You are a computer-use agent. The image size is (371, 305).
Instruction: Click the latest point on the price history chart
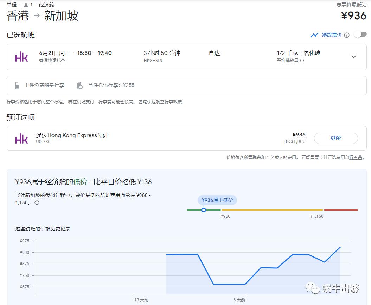click(340, 248)
